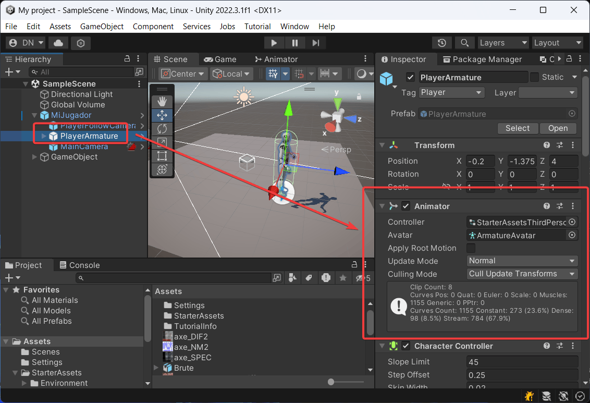Open Undo History clock icon

click(x=442, y=43)
